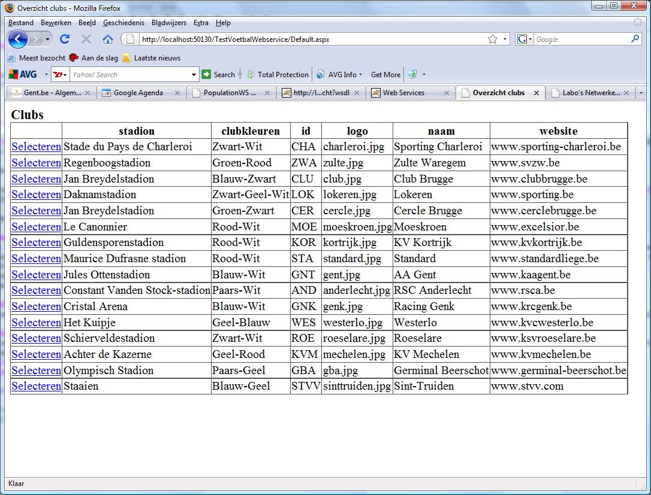
Task: Close the Overzicht clubs tab
Action: pyautogui.click(x=536, y=93)
